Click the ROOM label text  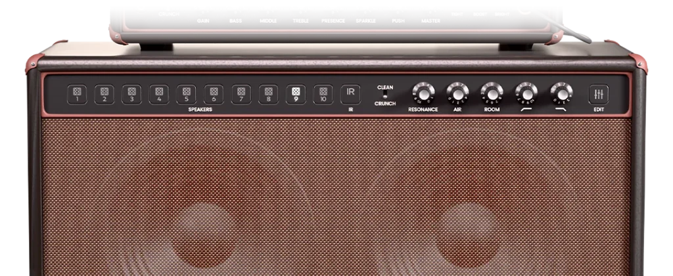click(x=492, y=110)
